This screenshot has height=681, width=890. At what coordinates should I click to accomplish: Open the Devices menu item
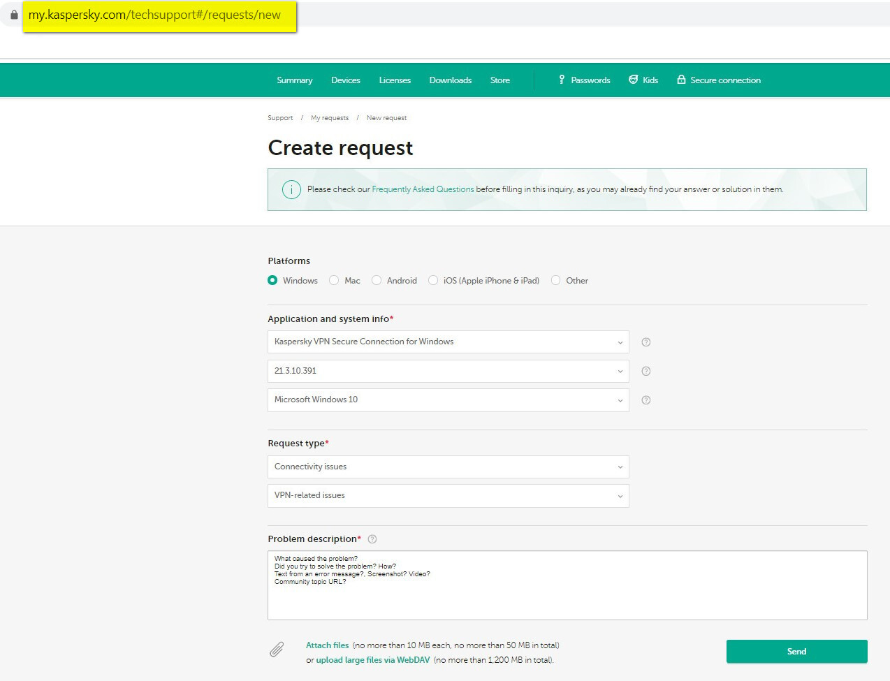pos(346,80)
